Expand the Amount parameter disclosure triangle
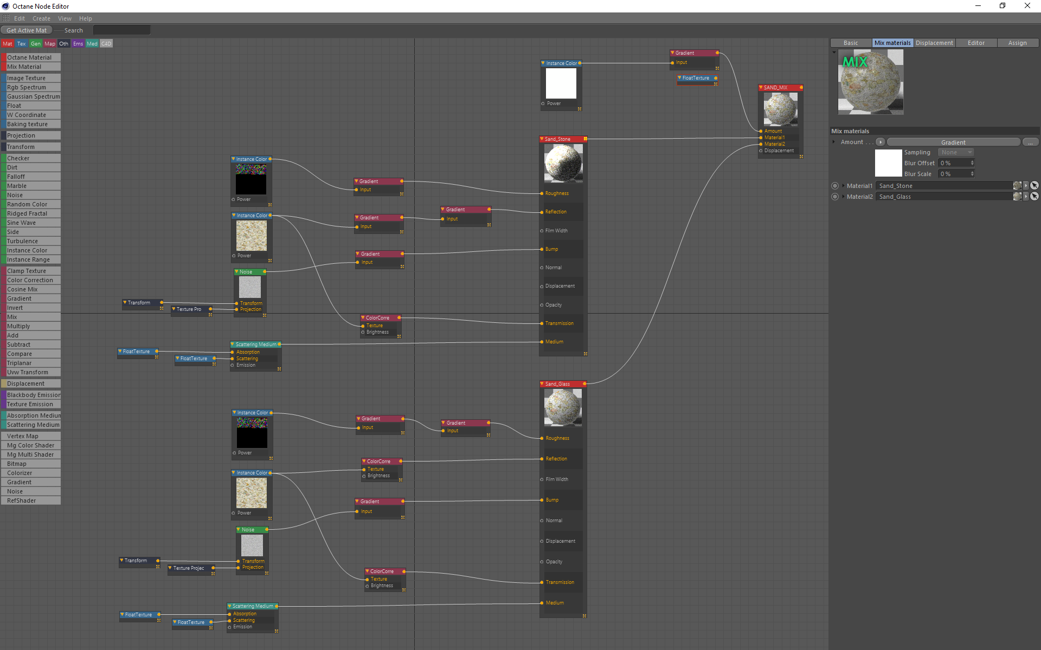The height and width of the screenshot is (650, 1041). coord(834,142)
